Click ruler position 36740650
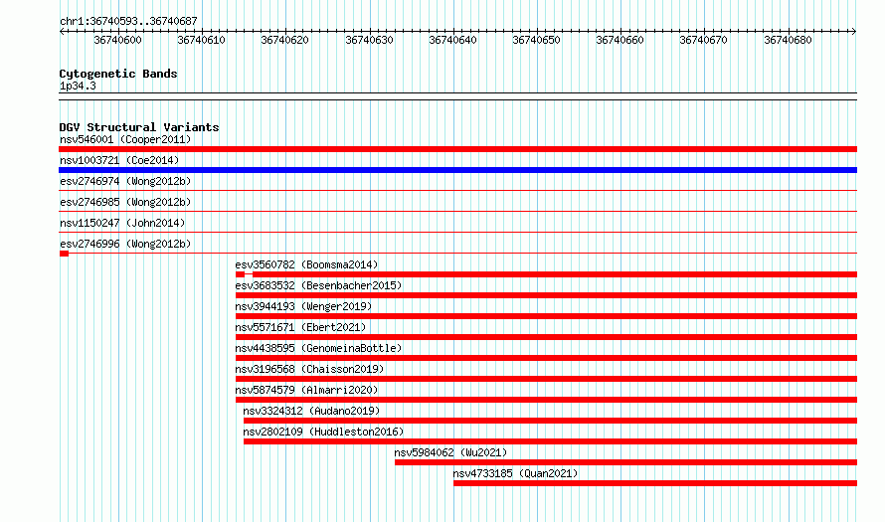885x522 pixels. click(536, 40)
